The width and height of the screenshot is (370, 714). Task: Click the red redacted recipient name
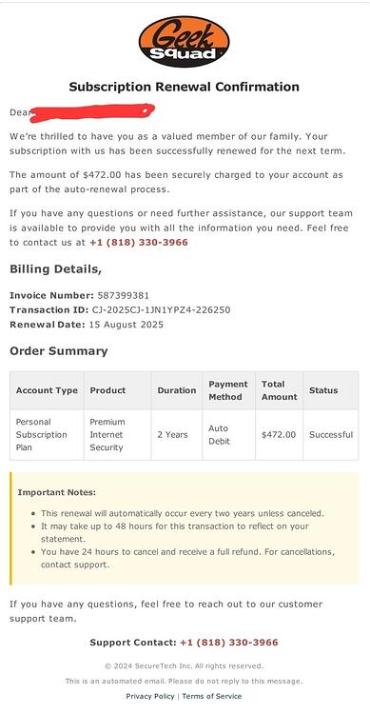coord(92,113)
